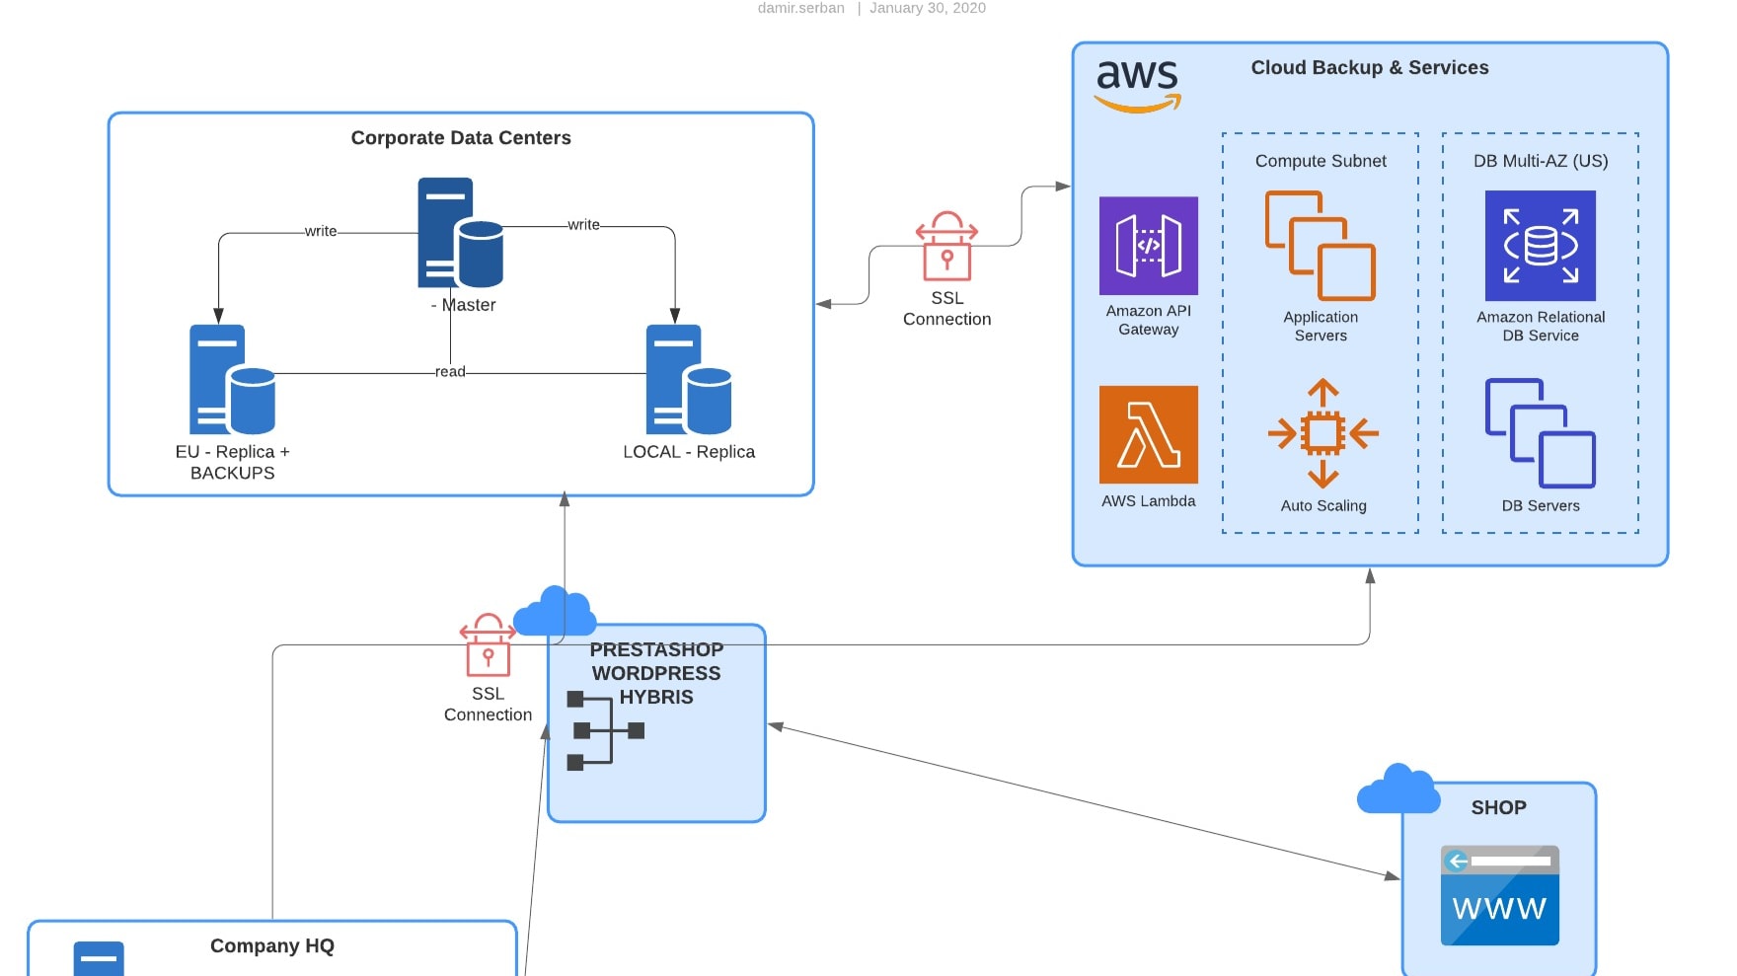The height and width of the screenshot is (976, 1737).
Task: Click the SSL lock icon near Prestashop
Action: (488, 644)
